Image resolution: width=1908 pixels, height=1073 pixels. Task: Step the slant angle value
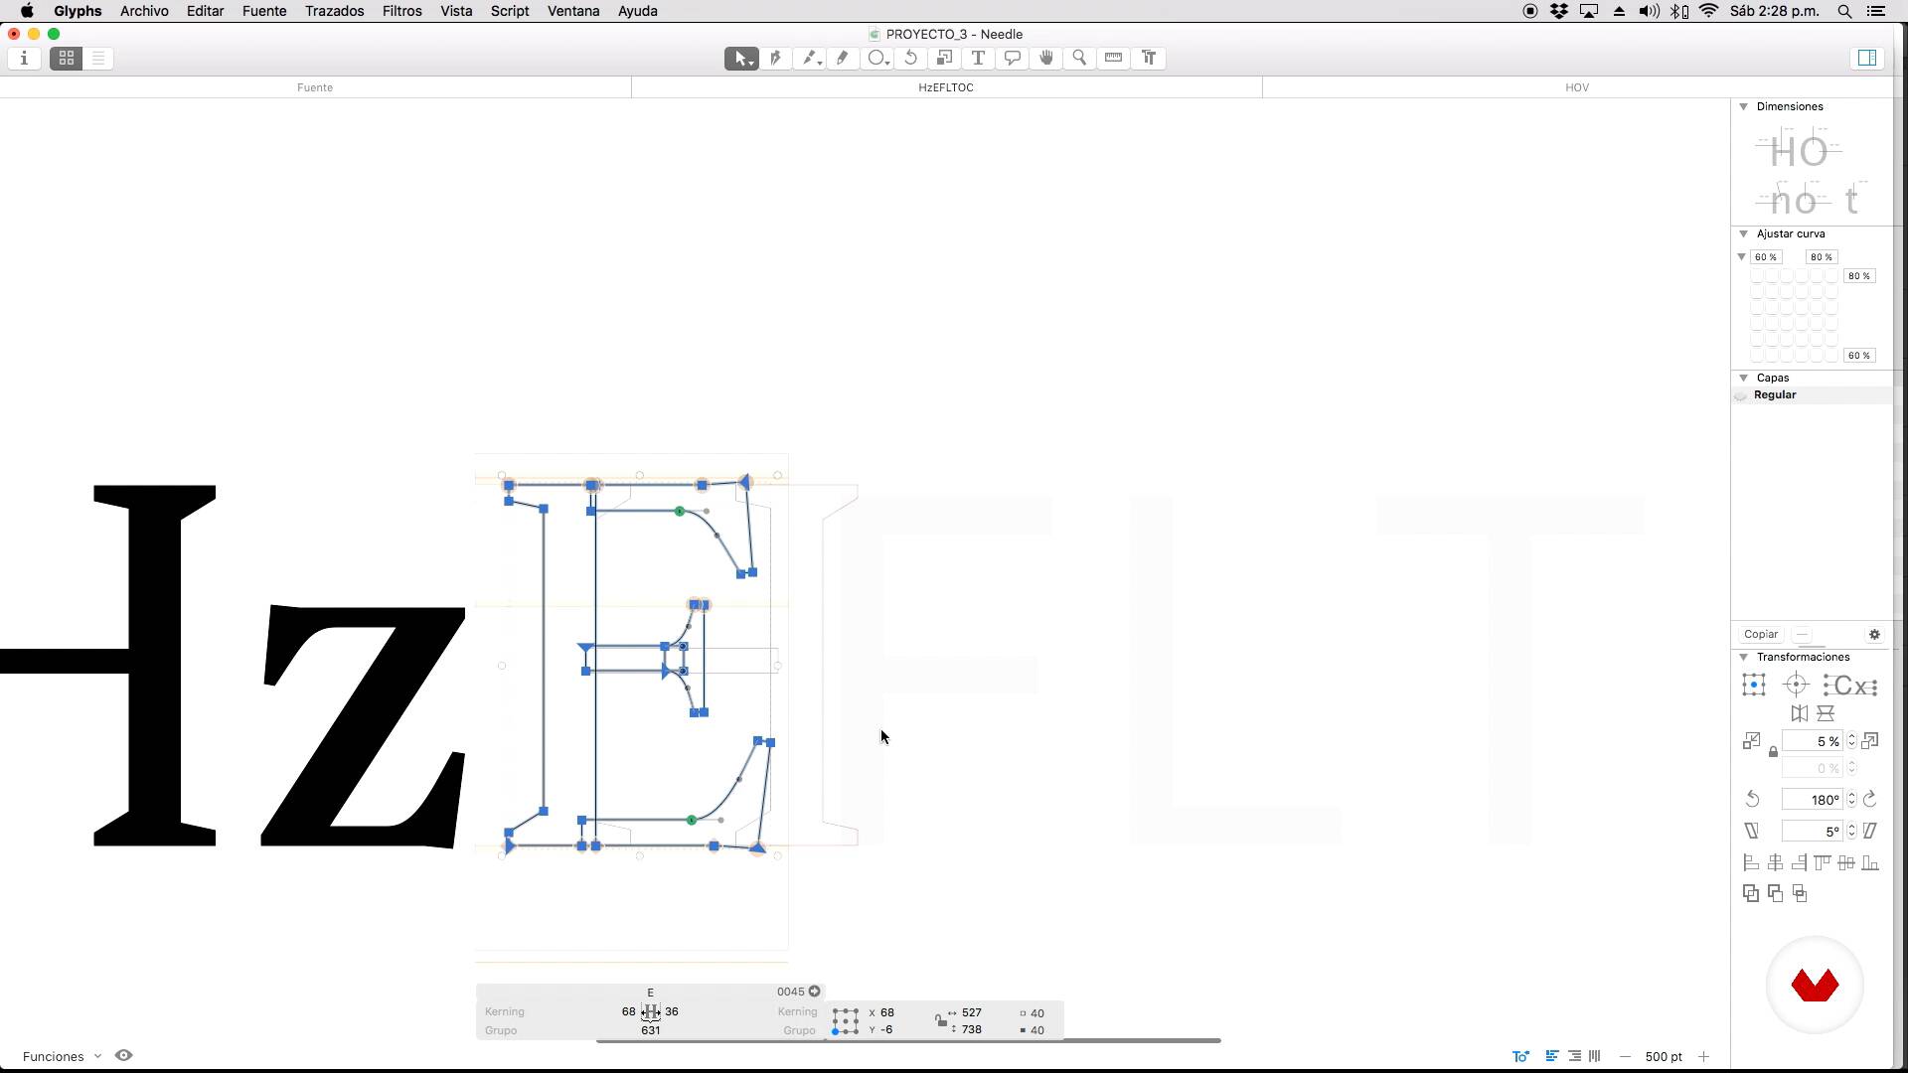[x=1851, y=831]
